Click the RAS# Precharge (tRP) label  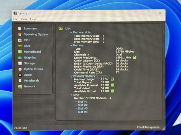coord(89,67)
